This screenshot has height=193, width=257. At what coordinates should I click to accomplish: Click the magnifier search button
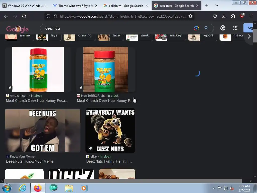point(206,28)
